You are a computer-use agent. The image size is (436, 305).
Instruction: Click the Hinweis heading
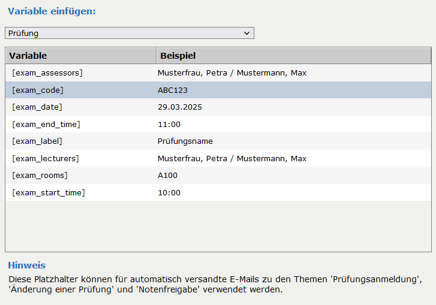[26, 265]
